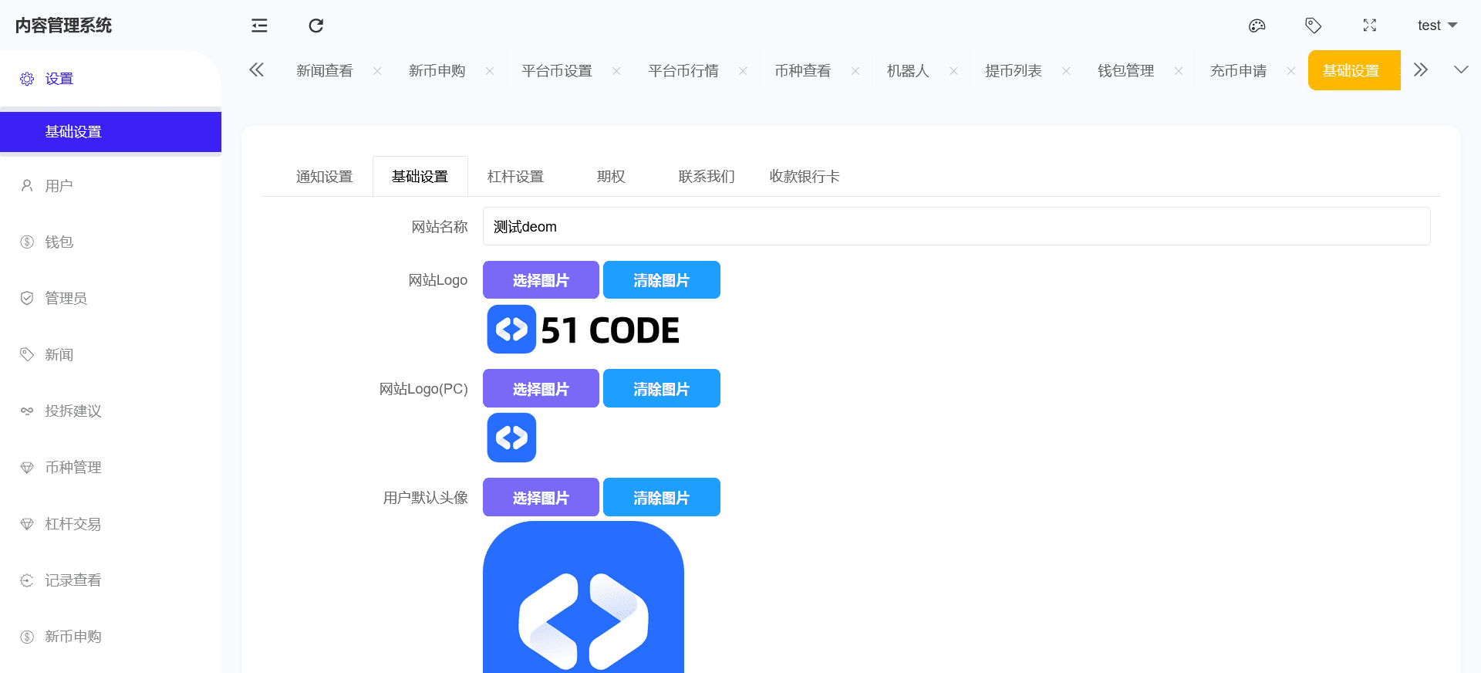Open the 通知设置 tab
The width and height of the screenshot is (1481, 673).
click(324, 177)
